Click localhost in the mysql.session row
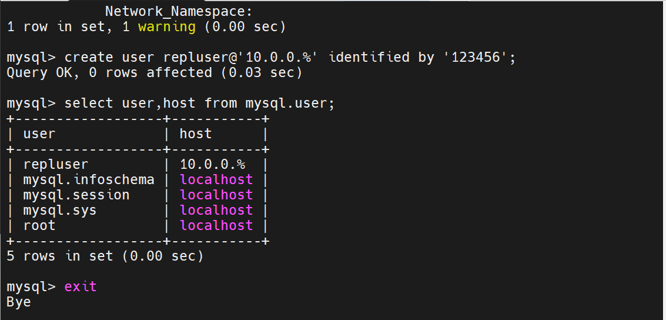Screen dimensions: 666x320 pos(216,195)
